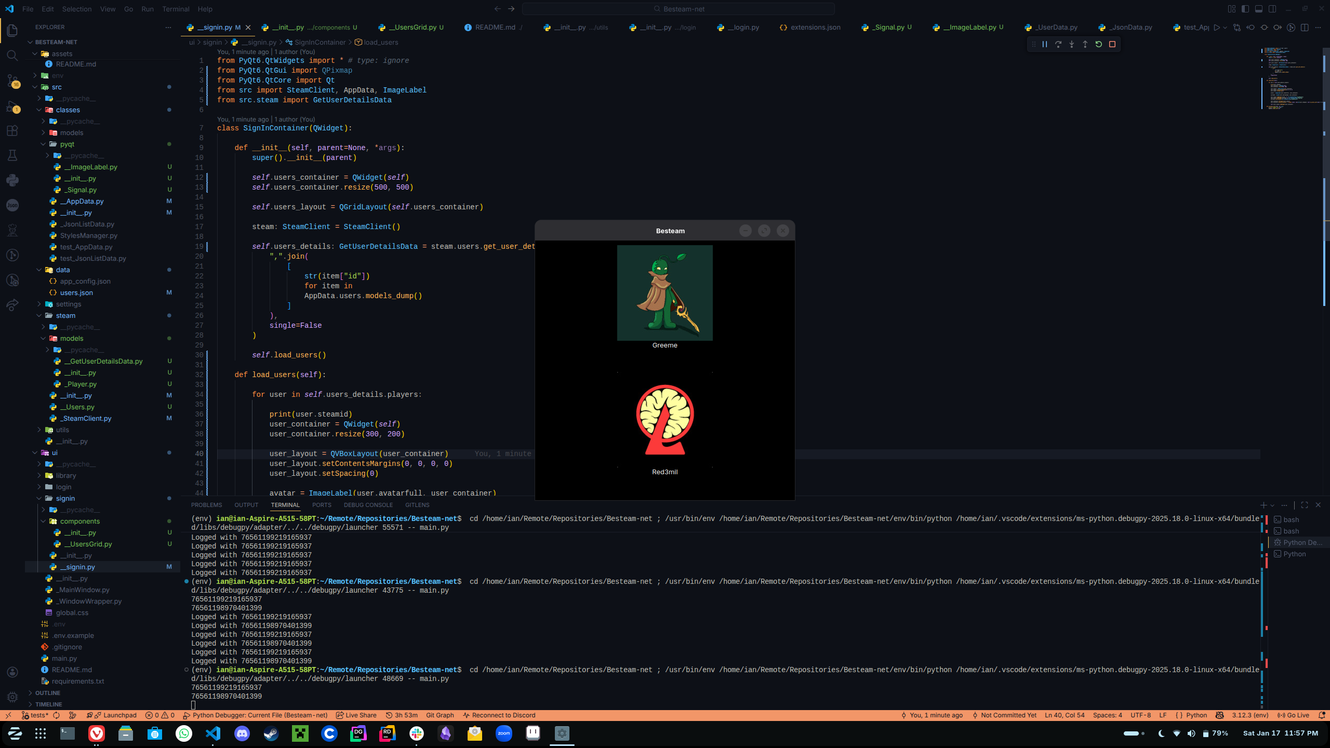Toggle the bottom panel visibility

1259,9
